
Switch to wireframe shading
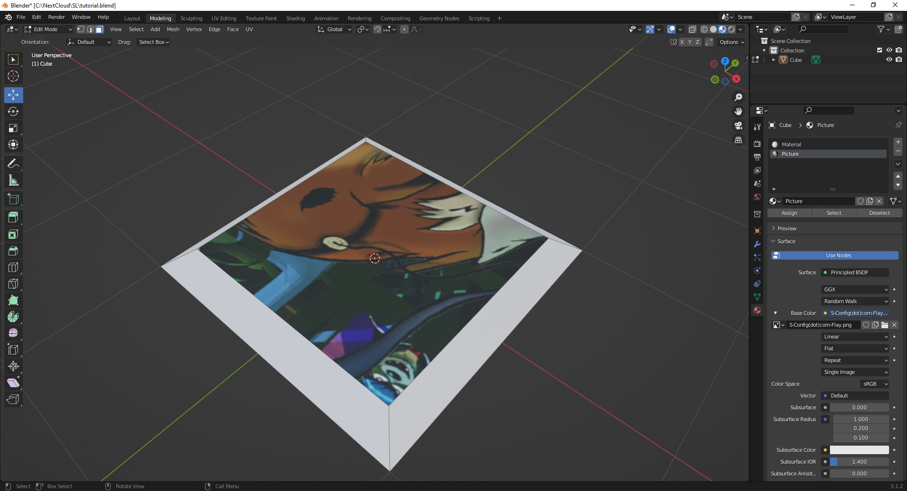(704, 29)
